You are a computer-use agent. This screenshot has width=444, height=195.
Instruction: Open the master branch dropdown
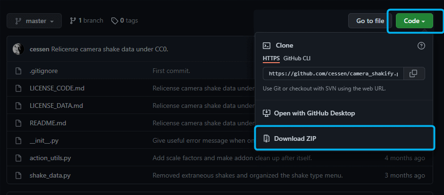34,21
